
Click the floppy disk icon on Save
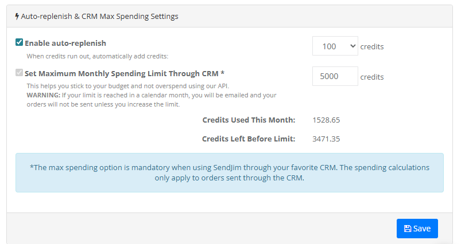[407, 229]
